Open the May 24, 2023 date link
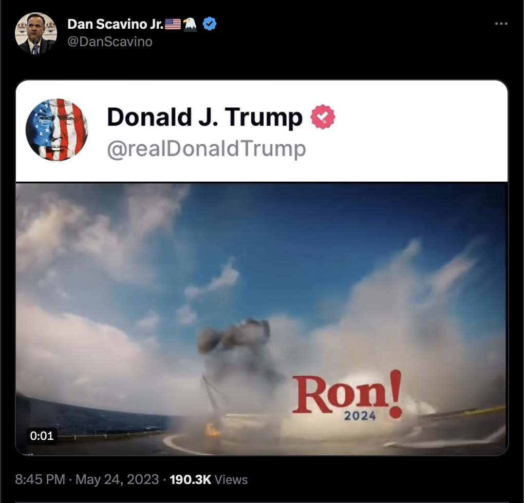 click(117, 479)
